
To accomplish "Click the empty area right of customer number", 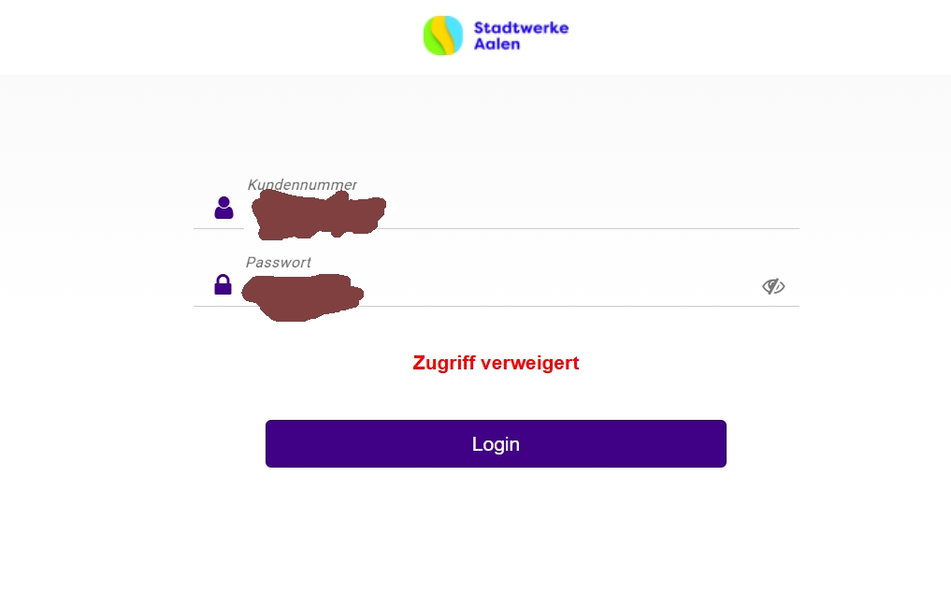I will (x=591, y=210).
